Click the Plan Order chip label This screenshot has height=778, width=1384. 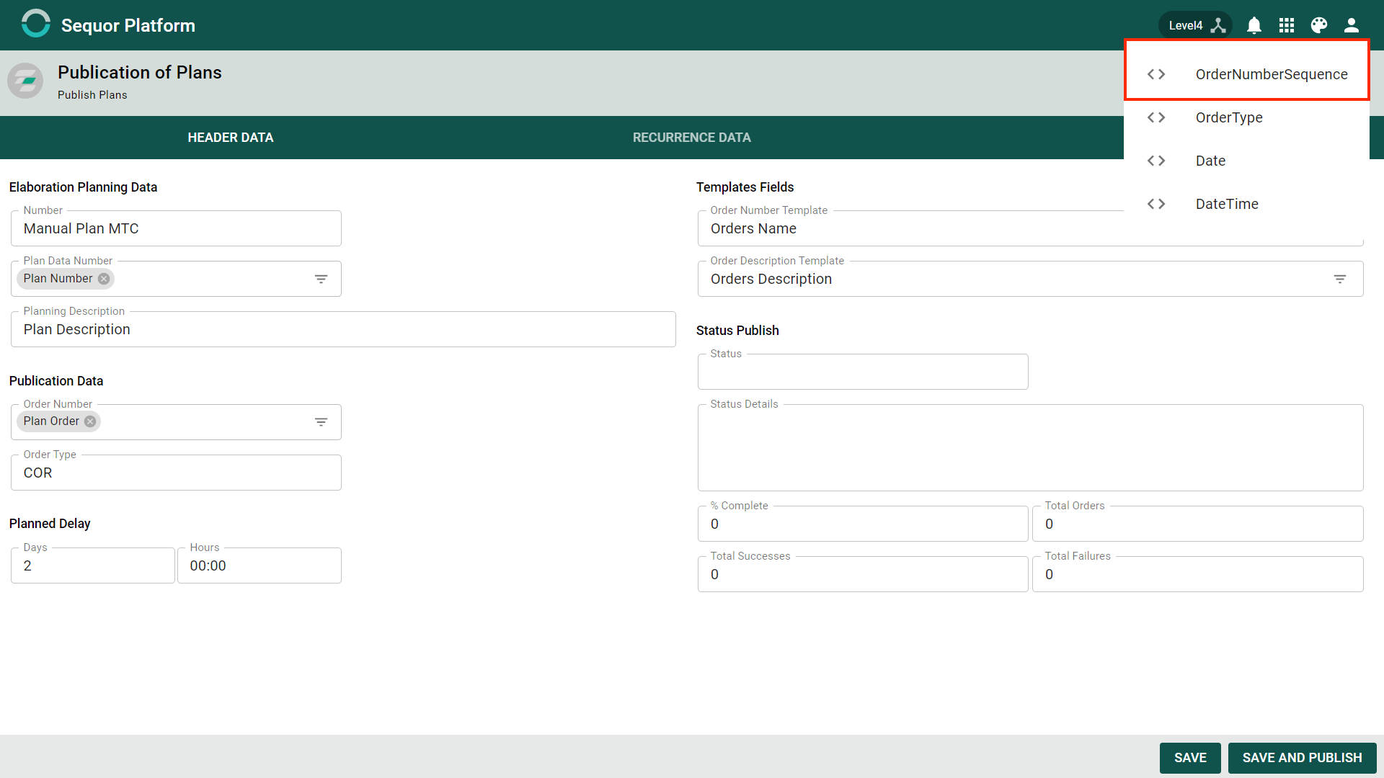tap(51, 421)
